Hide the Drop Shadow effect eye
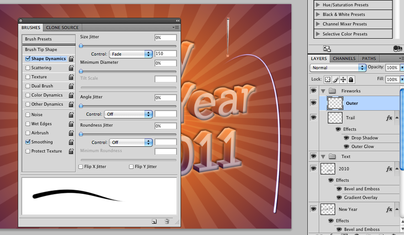 [x=347, y=138]
